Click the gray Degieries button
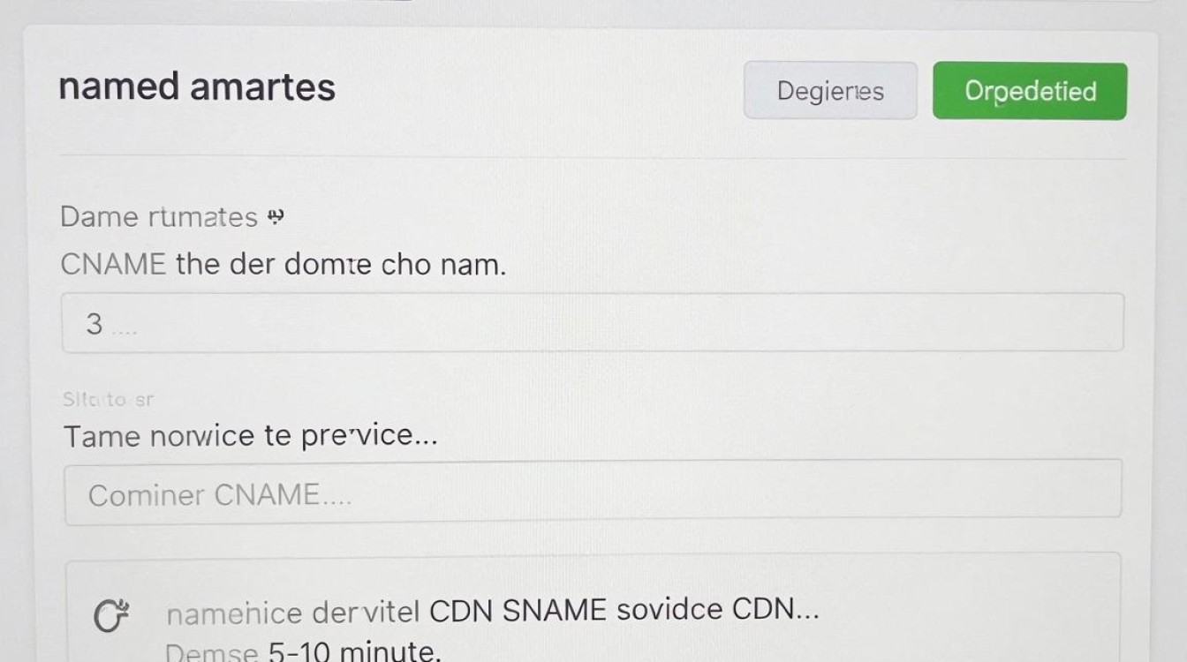This screenshot has height=662, width=1187. (830, 91)
